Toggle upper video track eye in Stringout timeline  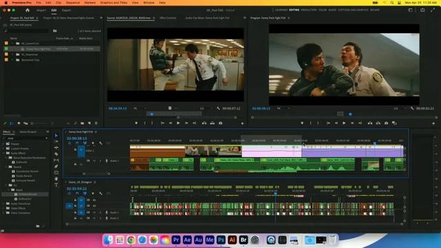pyautogui.click(x=94, y=200)
